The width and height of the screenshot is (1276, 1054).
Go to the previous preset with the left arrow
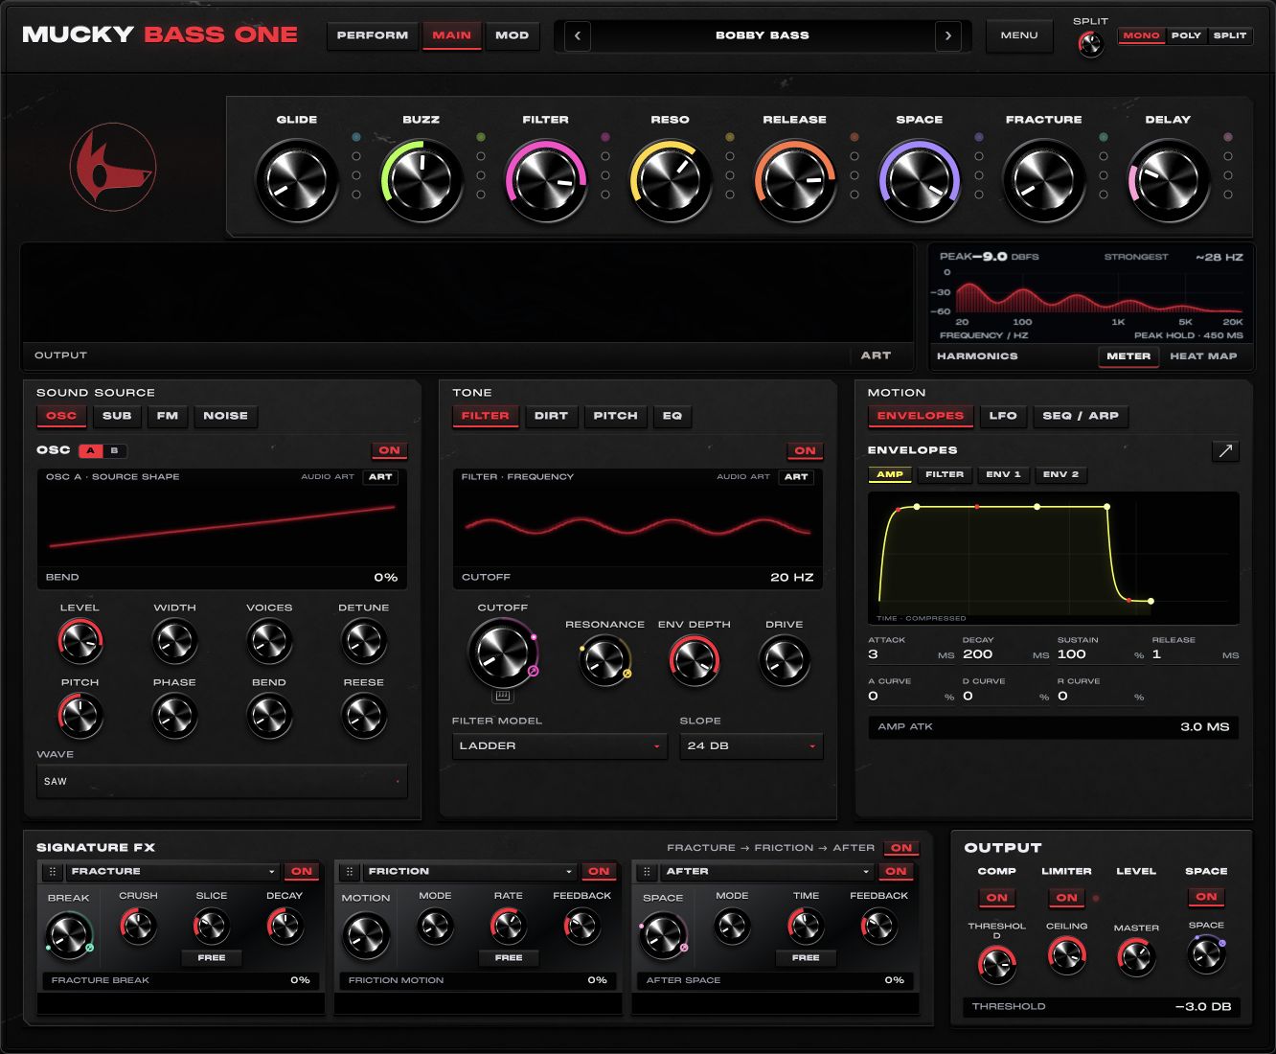577,35
